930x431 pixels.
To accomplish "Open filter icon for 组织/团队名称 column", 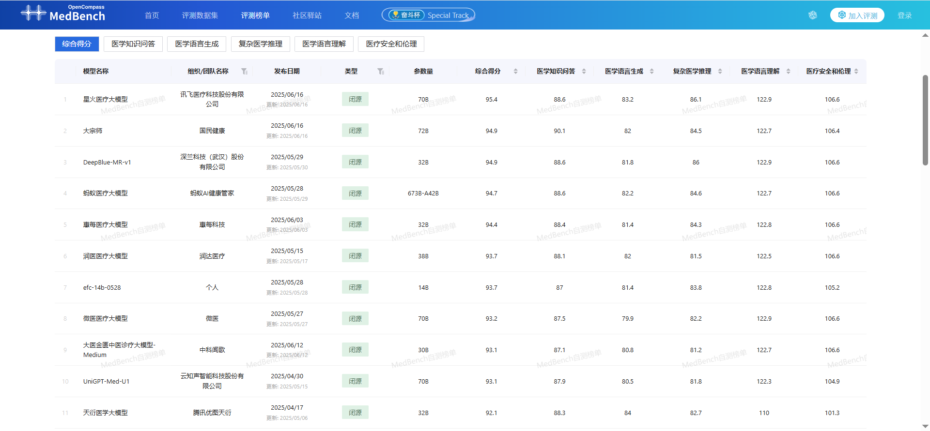I will 245,72.
